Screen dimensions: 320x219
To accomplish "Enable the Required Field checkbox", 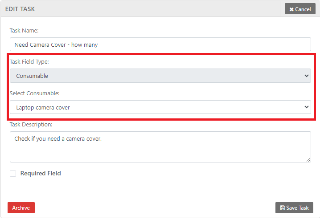I will (13, 174).
